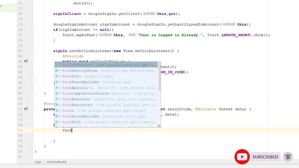Screen dimensions: 299x168
Task: Click 'GoogleSignInAccount' type on line 35
Action: [x=75, y=24]
